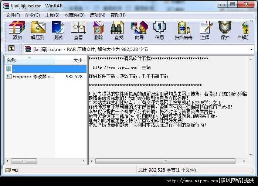This screenshot has width=258, height=186.
Task: Click the 清风软件下载 comment header line
Action: [x=149, y=59]
